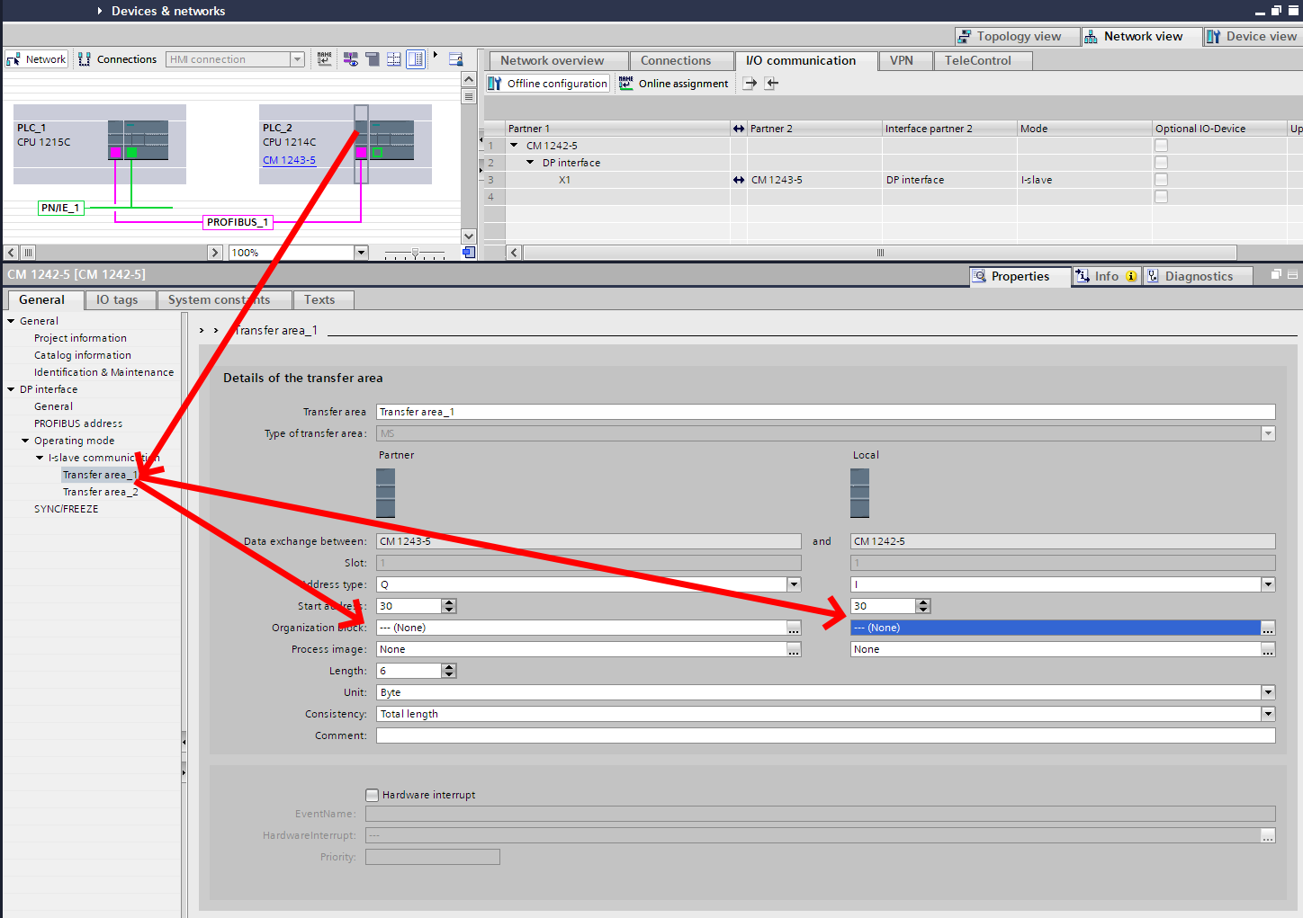Viewport: 1303px width, 918px height.
Task: Click the magenta PROFIBUS port on PLC_1
Action: click(115, 153)
